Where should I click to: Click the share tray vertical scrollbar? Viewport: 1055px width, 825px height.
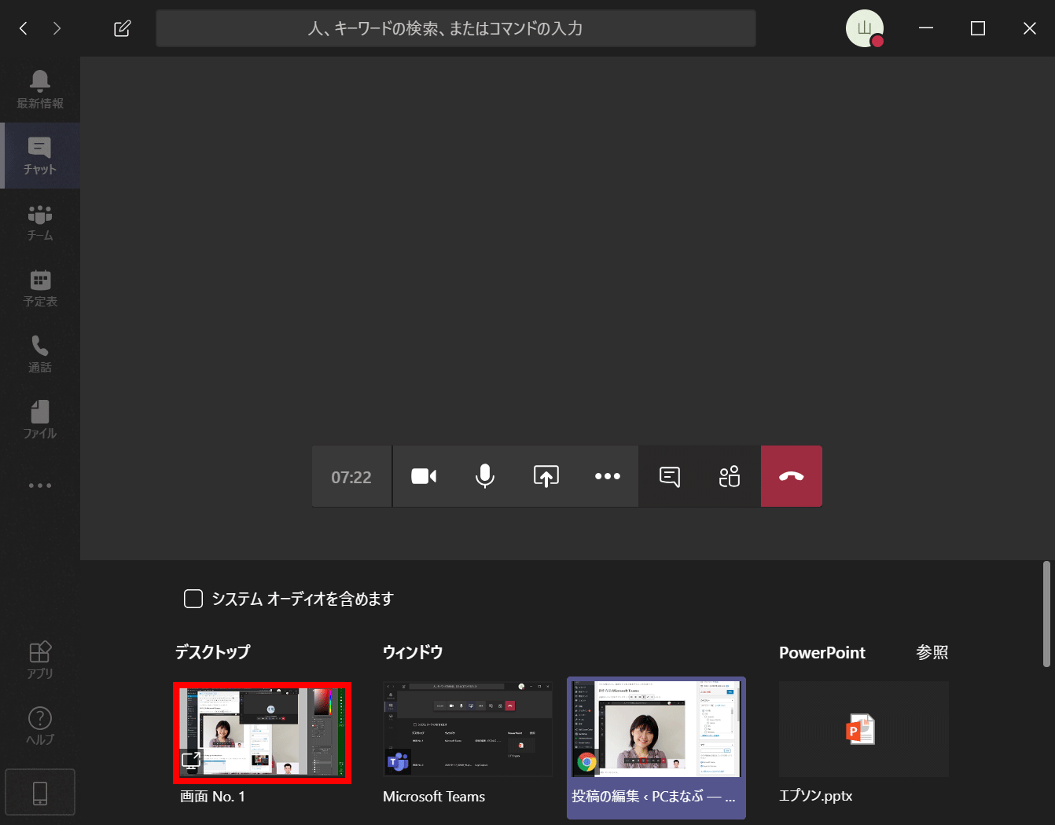pos(1046,614)
